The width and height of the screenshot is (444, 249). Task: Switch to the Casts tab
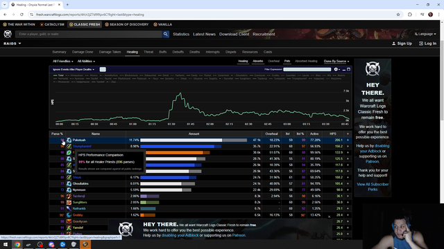[268, 52]
